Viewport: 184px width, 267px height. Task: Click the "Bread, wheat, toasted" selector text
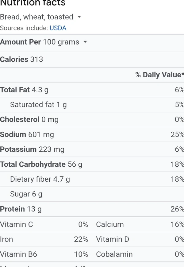coord(36,17)
